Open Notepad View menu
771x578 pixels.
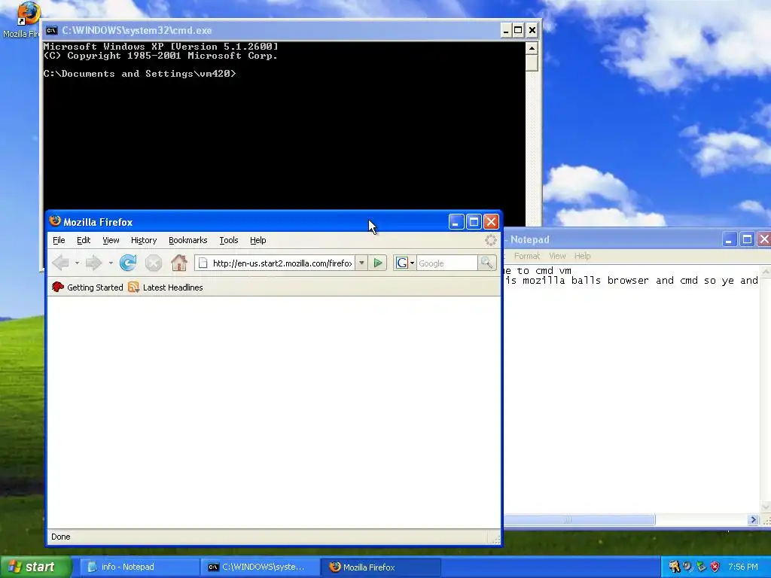coord(557,256)
